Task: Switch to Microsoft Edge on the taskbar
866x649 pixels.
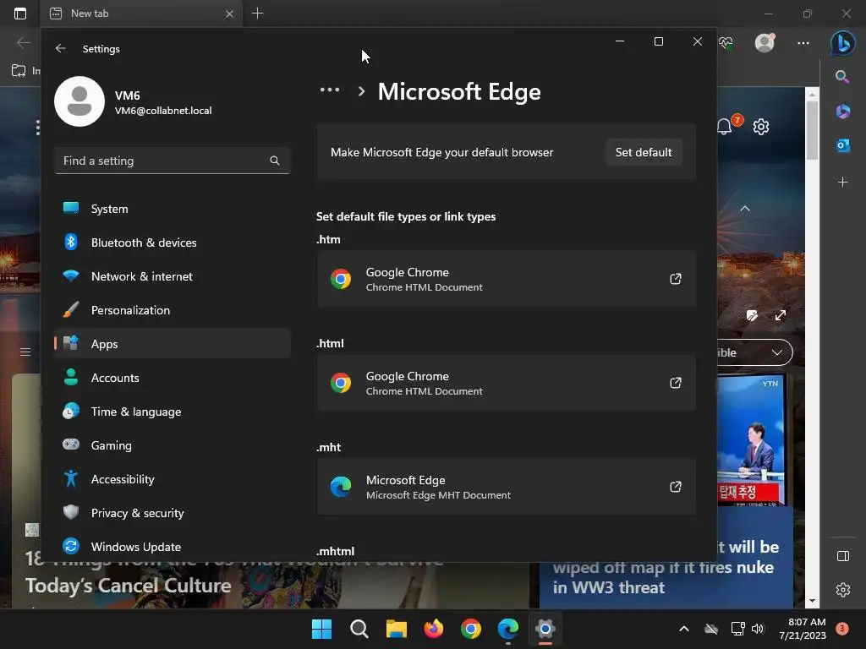Action: point(508,629)
